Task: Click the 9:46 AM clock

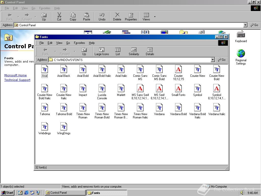Action: click(253, 193)
